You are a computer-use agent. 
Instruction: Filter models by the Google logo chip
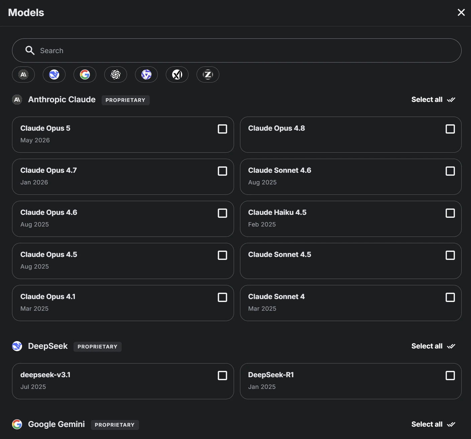85,75
